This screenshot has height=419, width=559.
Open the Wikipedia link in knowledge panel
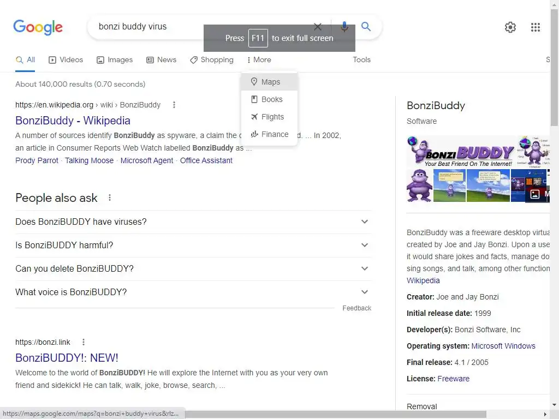coord(423,281)
